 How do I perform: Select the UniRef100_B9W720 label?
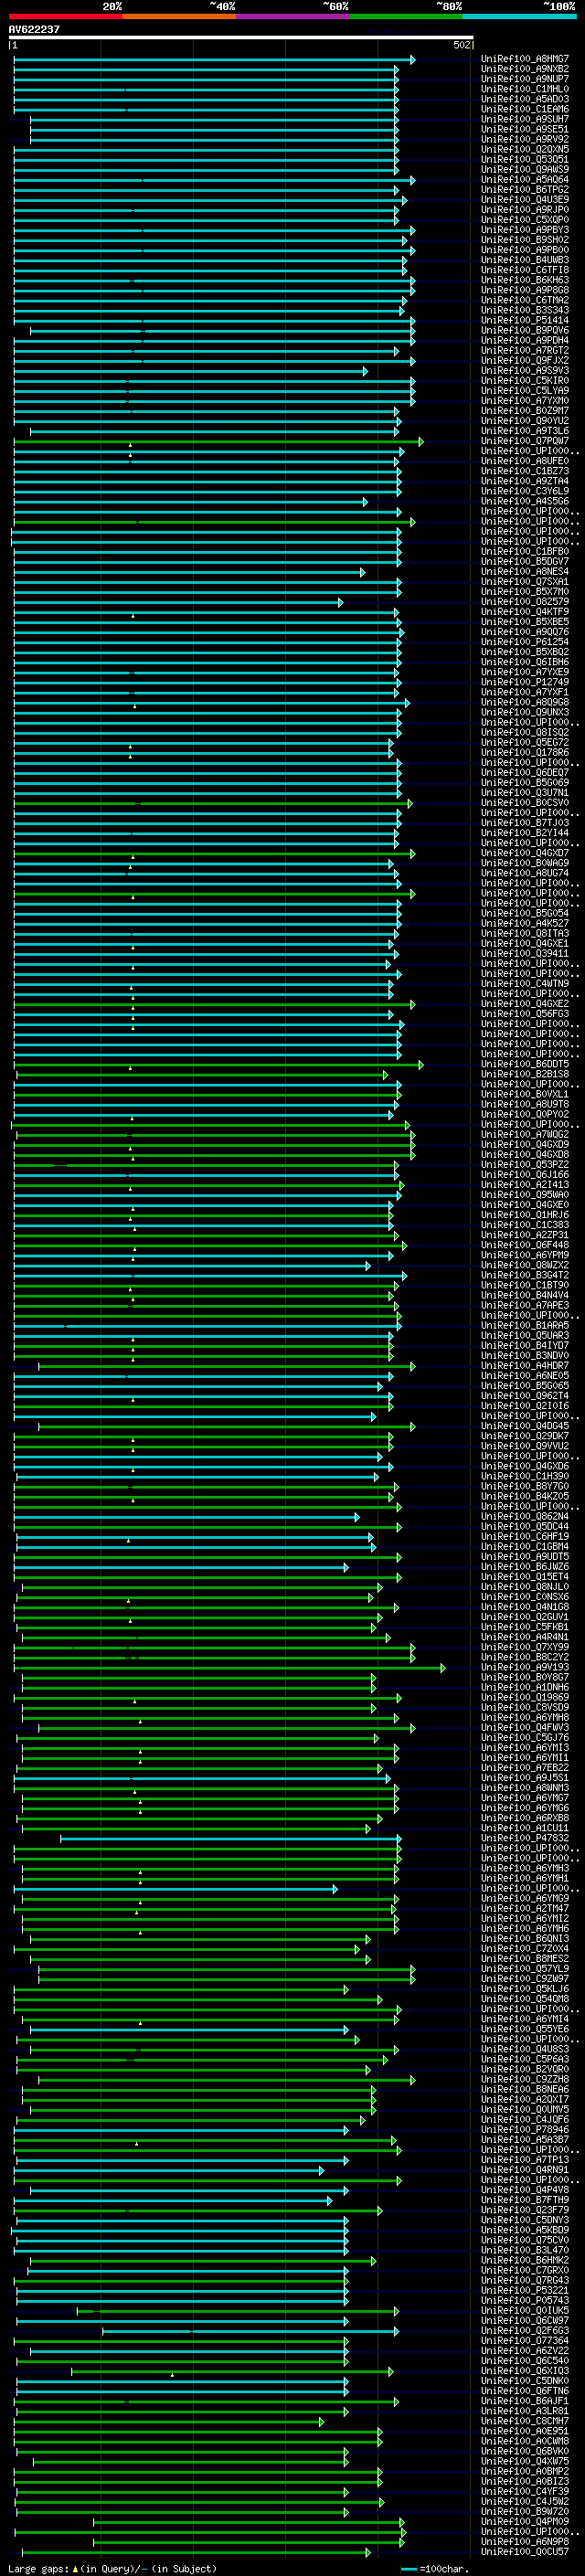pos(525,2512)
